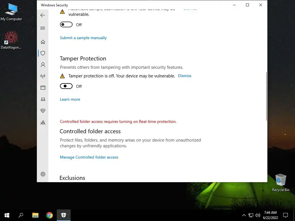
Task: Open the hamburger navigation menu
Action: pyautogui.click(x=43, y=28)
